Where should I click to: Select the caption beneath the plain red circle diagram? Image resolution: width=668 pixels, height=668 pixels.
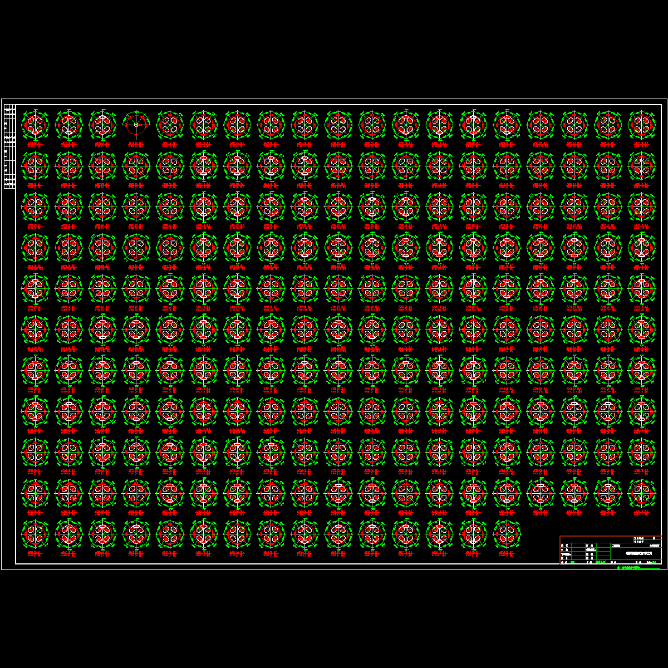(136, 145)
